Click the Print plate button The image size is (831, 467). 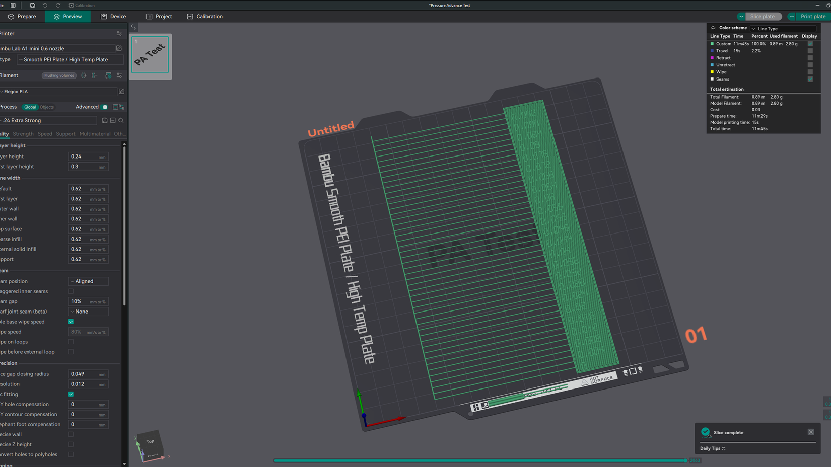tap(812, 17)
